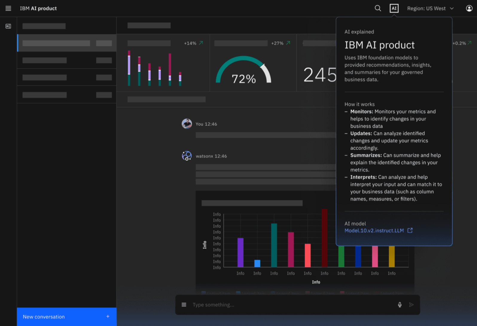The image size is (477, 326).
Task: Select the highlighted first conversation row
Action: point(67,43)
